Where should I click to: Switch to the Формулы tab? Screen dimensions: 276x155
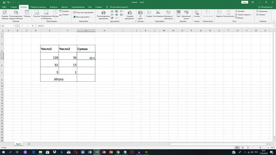[53, 7]
